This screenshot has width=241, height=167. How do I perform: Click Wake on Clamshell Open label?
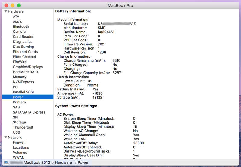85,135
